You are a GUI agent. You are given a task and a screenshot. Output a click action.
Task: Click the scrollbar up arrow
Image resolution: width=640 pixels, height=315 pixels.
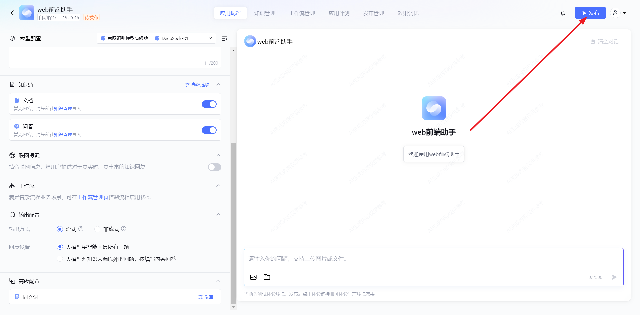[233, 51]
